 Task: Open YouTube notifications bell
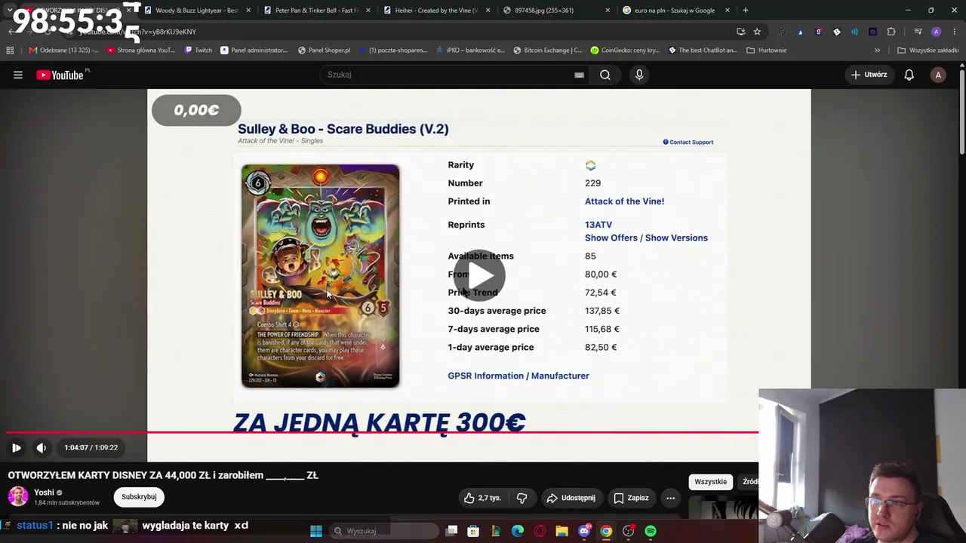click(909, 75)
